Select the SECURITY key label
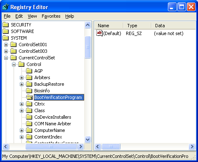Image resolution: width=198 pixels, height=162 pixels. pos(21,25)
